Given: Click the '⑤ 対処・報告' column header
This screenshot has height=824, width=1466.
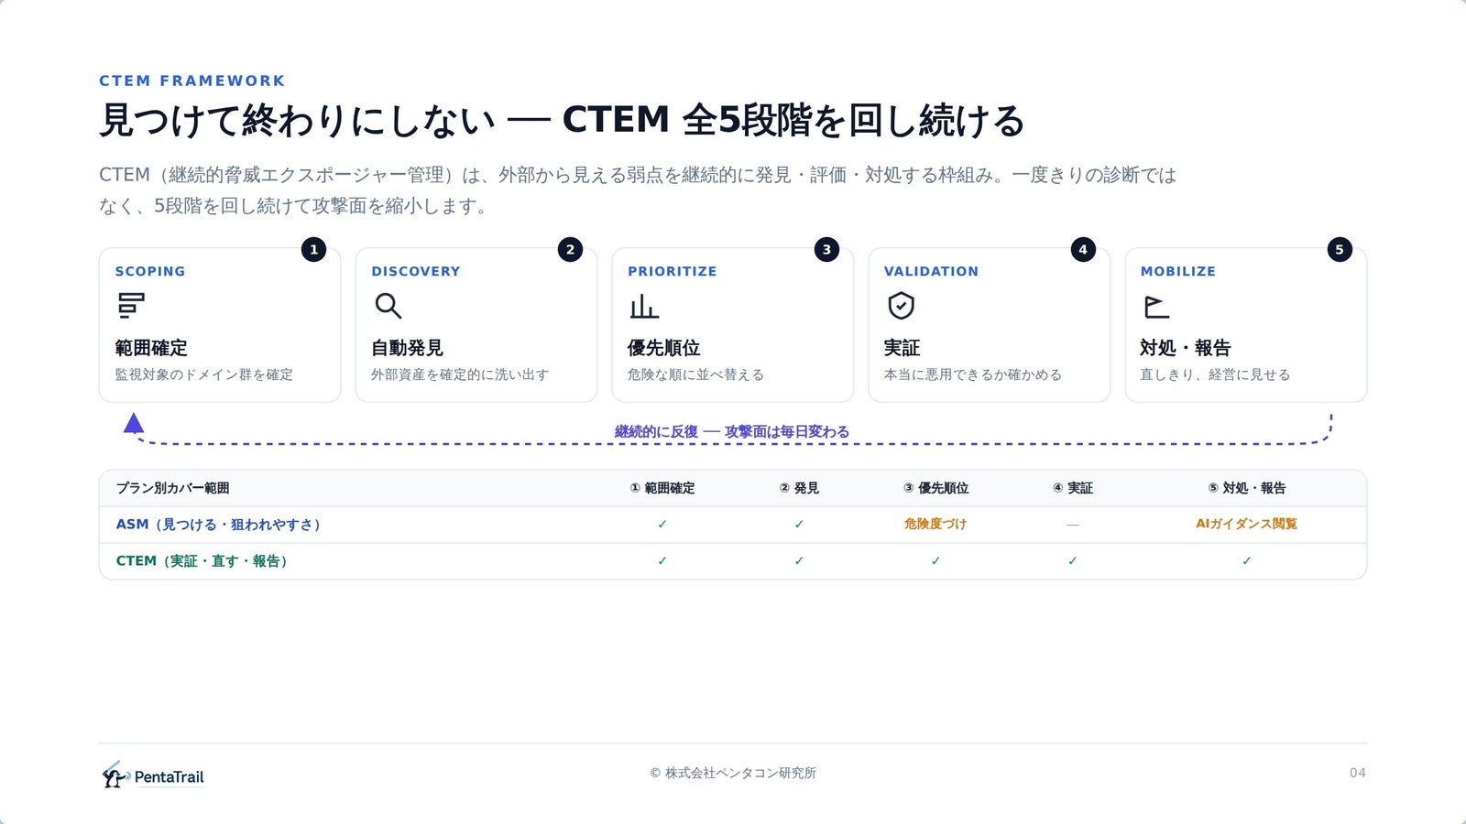Looking at the screenshot, I should [x=1246, y=488].
